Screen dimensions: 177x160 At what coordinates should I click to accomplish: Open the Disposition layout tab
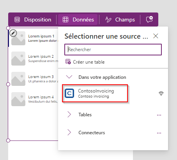[33, 20]
